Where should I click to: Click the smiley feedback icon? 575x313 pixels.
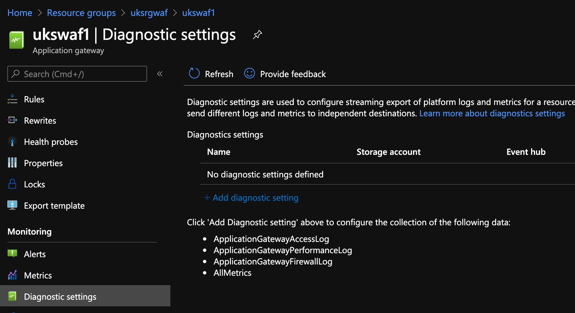tap(250, 73)
